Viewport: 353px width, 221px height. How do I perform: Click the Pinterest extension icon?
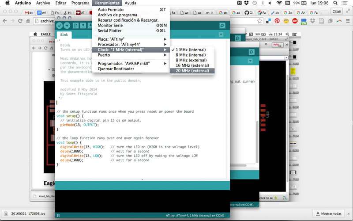pos(277,21)
